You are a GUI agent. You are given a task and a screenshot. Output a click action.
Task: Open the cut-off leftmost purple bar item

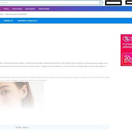(0, 9)
